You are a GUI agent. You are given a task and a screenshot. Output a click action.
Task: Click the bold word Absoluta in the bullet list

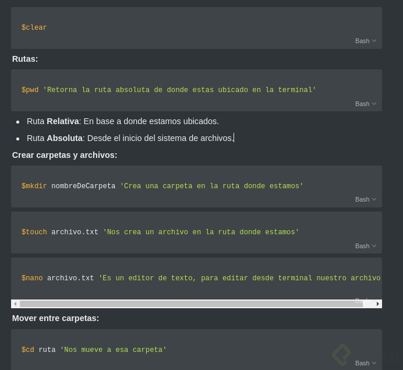[65, 138]
